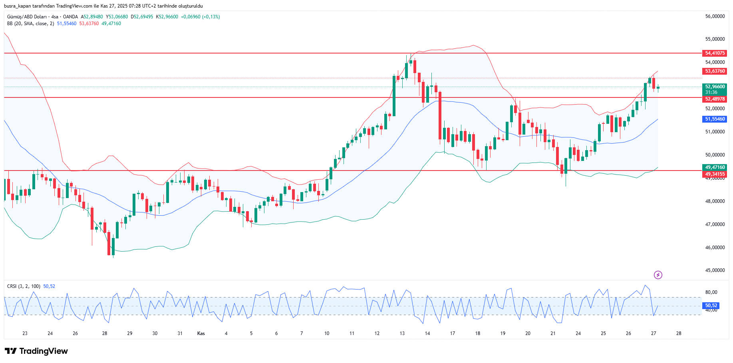The height and width of the screenshot is (363, 733).
Task: Click the red 53,63760 upper band label
Action: pos(715,71)
